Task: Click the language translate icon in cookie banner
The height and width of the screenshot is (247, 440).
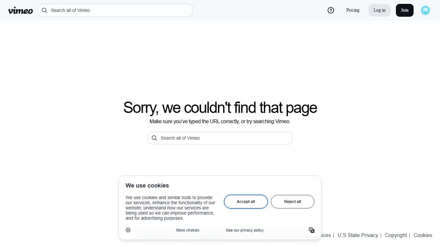Action: coord(311,230)
